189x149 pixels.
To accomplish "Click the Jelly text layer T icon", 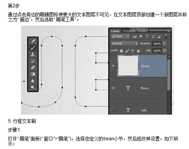I will [x=128, y=110].
